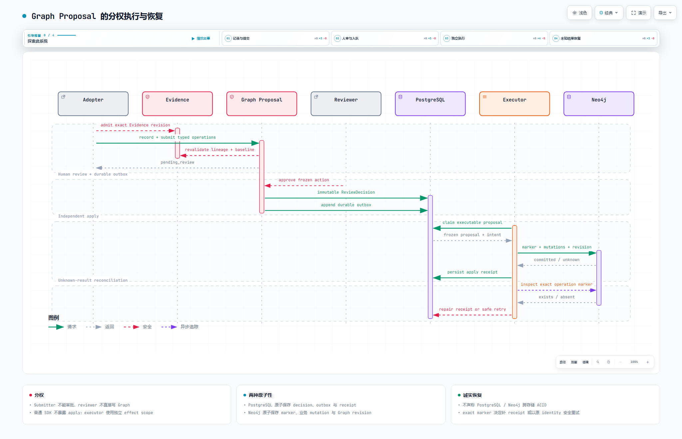Reset zoom via 100% label
The width and height of the screenshot is (682, 439).
click(634, 362)
